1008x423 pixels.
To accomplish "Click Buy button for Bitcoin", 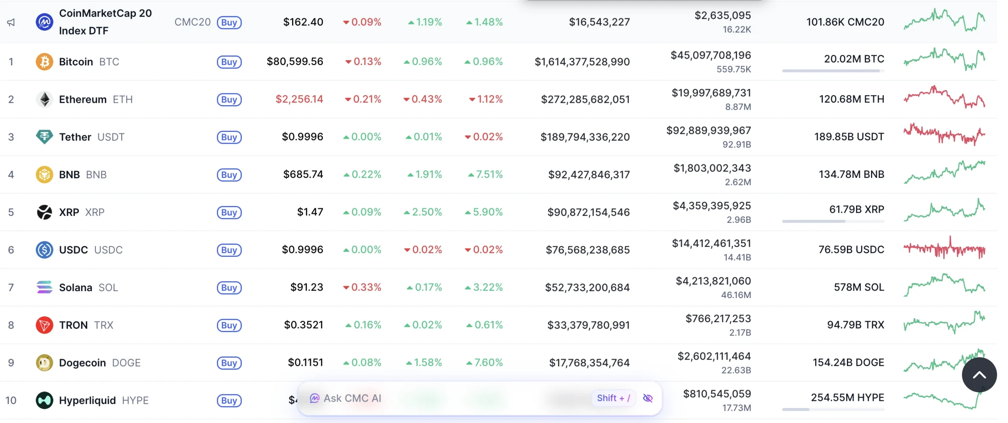I will [x=229, y=62].
